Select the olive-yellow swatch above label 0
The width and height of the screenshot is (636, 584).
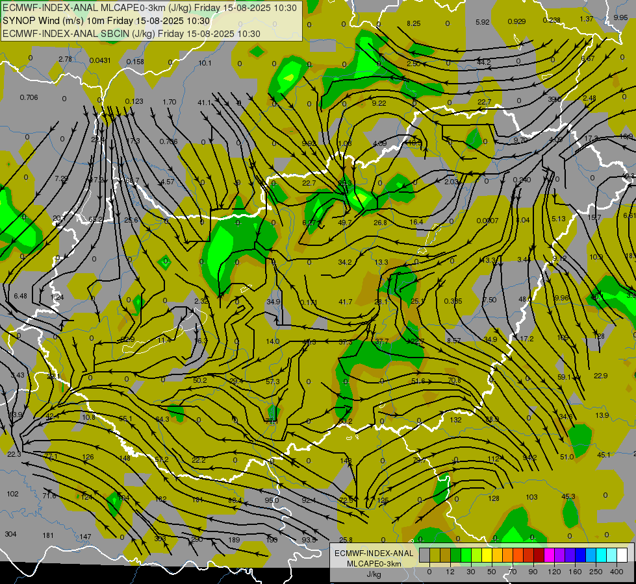(x=435, y=555)
